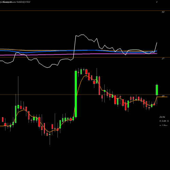
Task: Click the 24.04 price value text
Action: tap(162, 117)
